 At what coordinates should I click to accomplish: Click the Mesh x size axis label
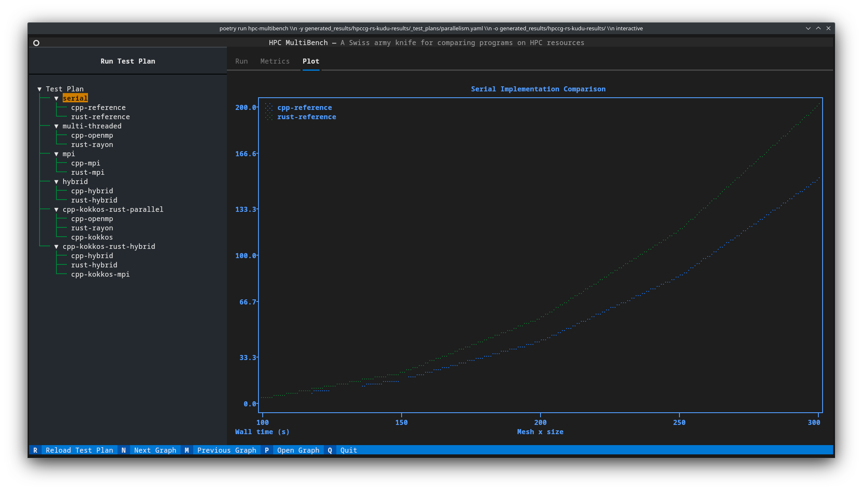coord(541,432)
